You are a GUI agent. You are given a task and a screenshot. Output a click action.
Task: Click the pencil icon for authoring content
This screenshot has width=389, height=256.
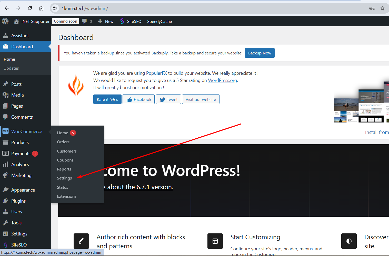pos(81,241)
